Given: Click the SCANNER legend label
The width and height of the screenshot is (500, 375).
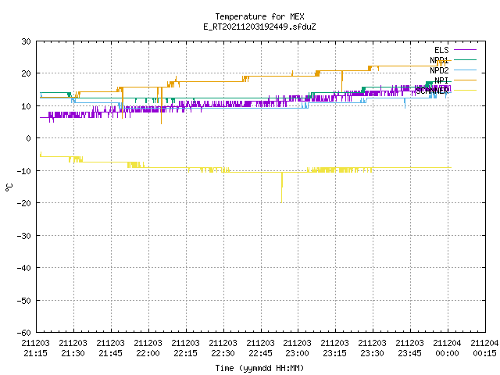Looking at the screenshot, I should click(432, 91).
